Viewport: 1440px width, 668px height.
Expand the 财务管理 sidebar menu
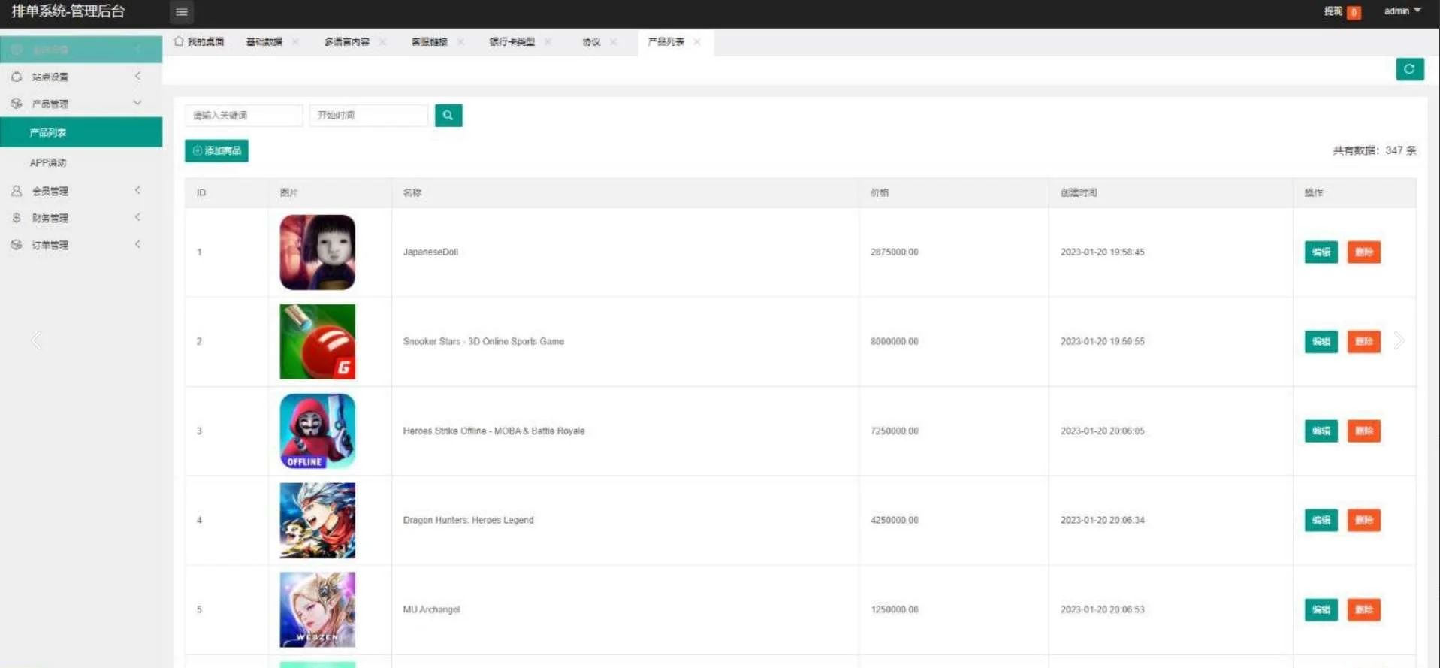coord(75,218)
